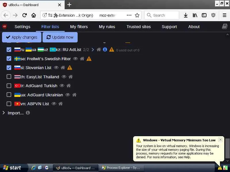The image size is (230, 172).
Task: Click the moz-extension address bar URL
Action: click(x=107, y=15)
